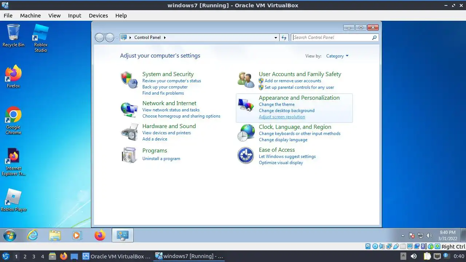Click the search magnifier in Control Panel

374,37
